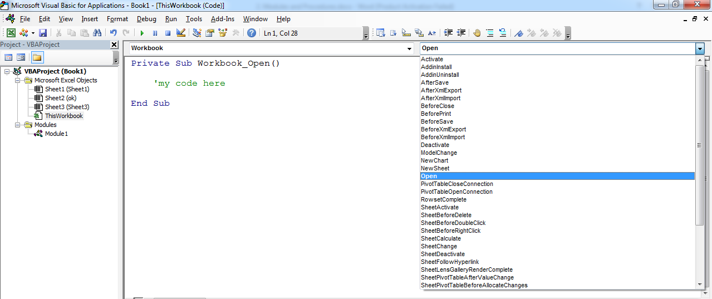The height and width of the screenshot is (299, 712).
Task: Collapse the VBAProject (Book1) tree node
Action: click(7, 71)
